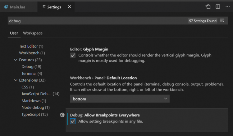The width and height of the screenshot is (233, 136).
Task: Click the gear icon beside Allow Breakpoints Everywhere
Action: point(62,115)
